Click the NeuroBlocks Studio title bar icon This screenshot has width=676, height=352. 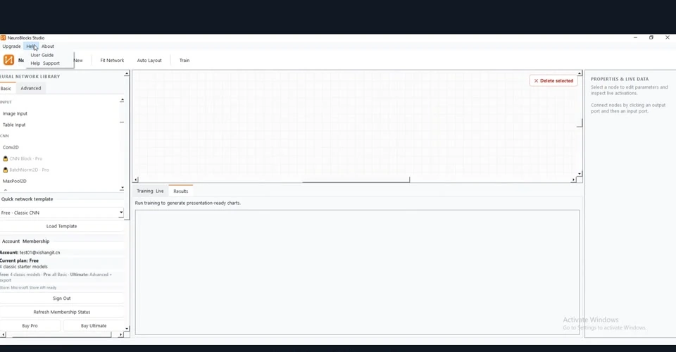click(3, 38)
